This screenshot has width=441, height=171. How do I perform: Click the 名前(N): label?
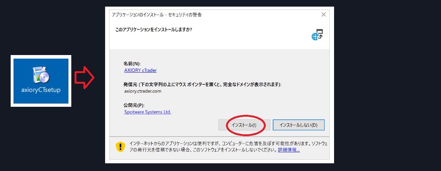[132, 63]
